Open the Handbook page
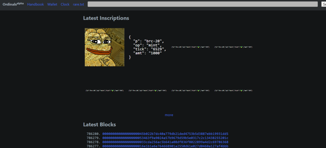 (36, 4)
